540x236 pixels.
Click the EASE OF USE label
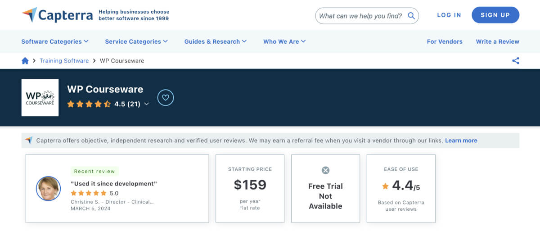pyautogui.click(x=401, y=169)
